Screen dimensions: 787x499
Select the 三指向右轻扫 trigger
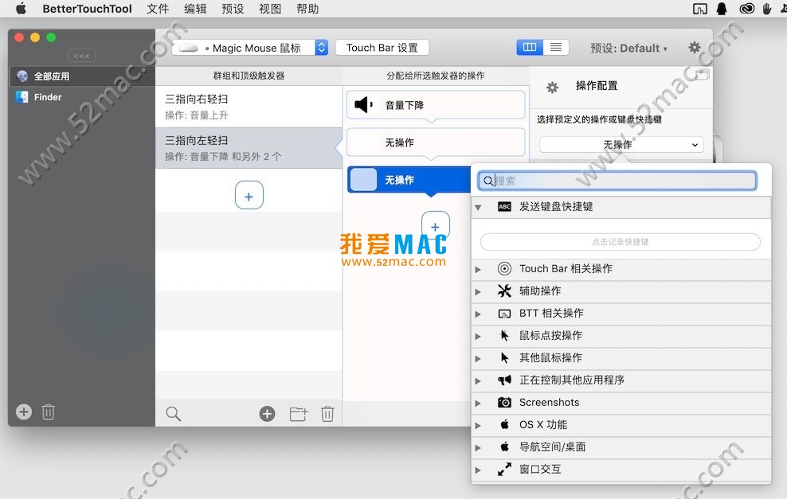pos(249,107)
